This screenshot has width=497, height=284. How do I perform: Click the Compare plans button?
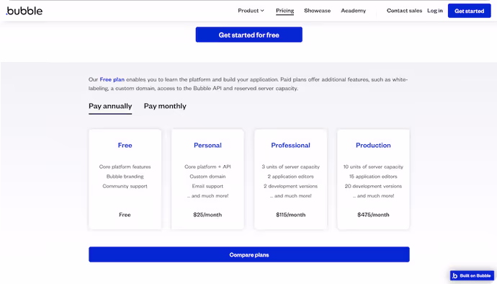(x=248, y=254)
